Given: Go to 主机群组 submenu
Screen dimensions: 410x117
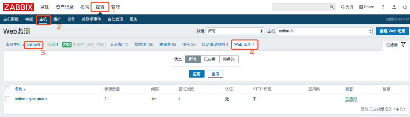Looking at the screenshot, I should [11, 19].
